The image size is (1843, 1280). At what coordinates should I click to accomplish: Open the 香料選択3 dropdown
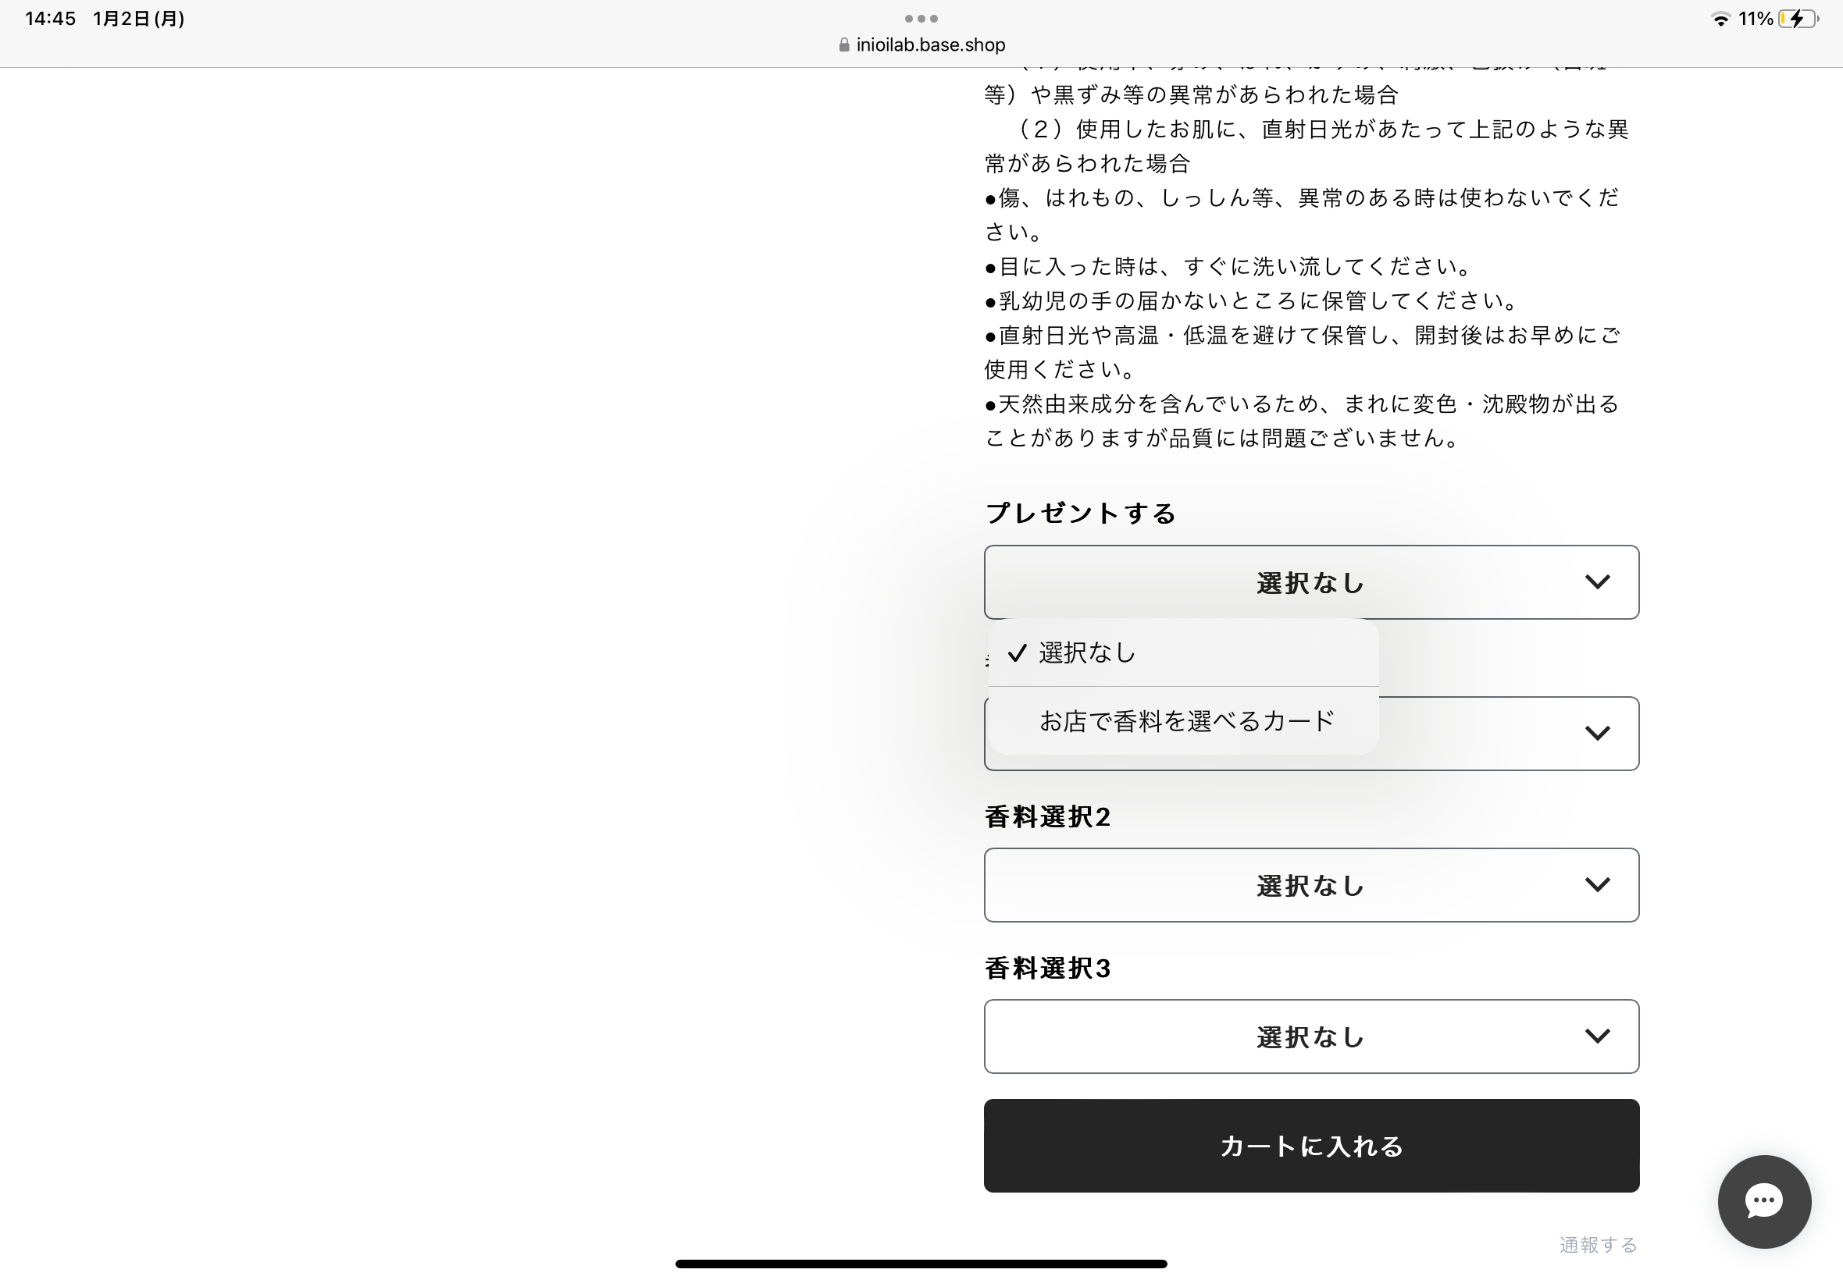click(1311, 1036)
